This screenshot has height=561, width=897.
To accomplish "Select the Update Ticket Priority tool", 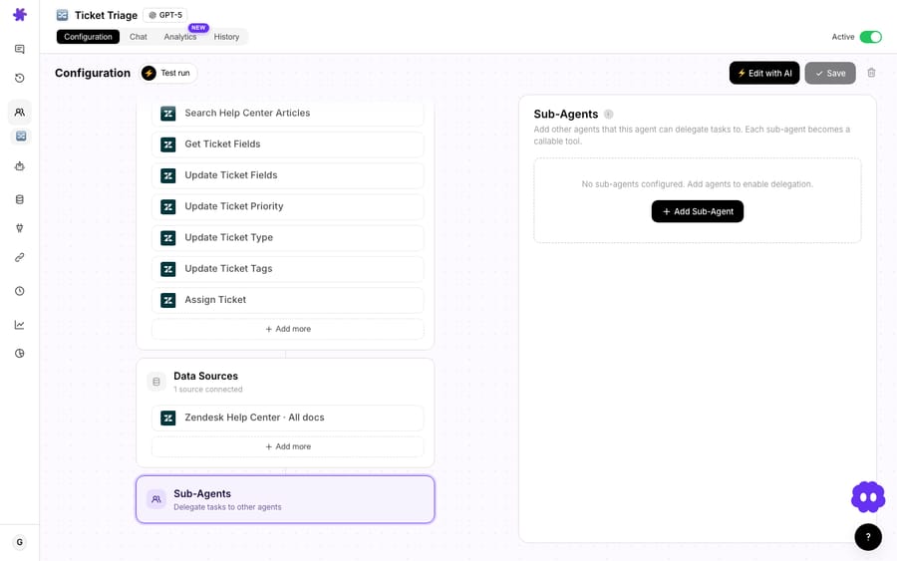I will (288, 206).
